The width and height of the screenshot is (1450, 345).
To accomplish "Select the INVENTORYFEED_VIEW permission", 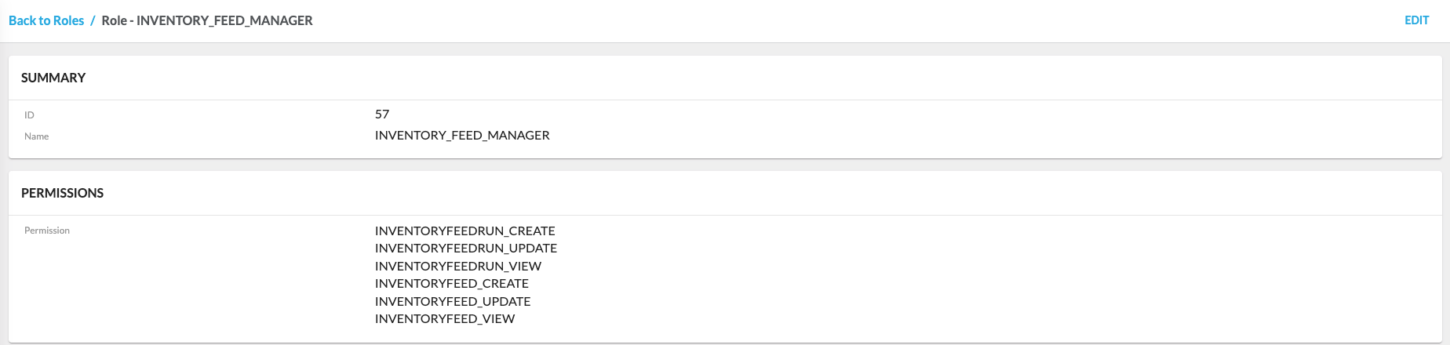I will 445,319.
